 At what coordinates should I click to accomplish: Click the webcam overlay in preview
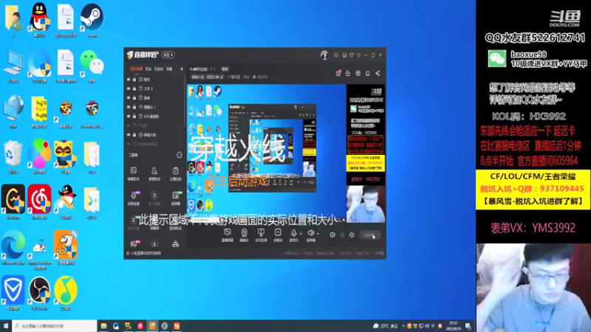coord(366,204)
